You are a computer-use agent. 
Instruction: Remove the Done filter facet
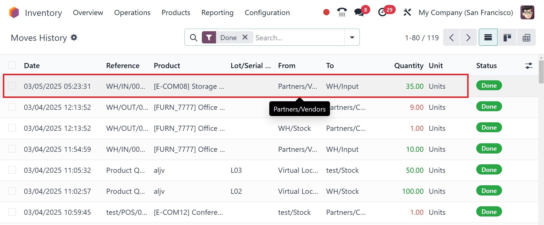tap(245, 37)
